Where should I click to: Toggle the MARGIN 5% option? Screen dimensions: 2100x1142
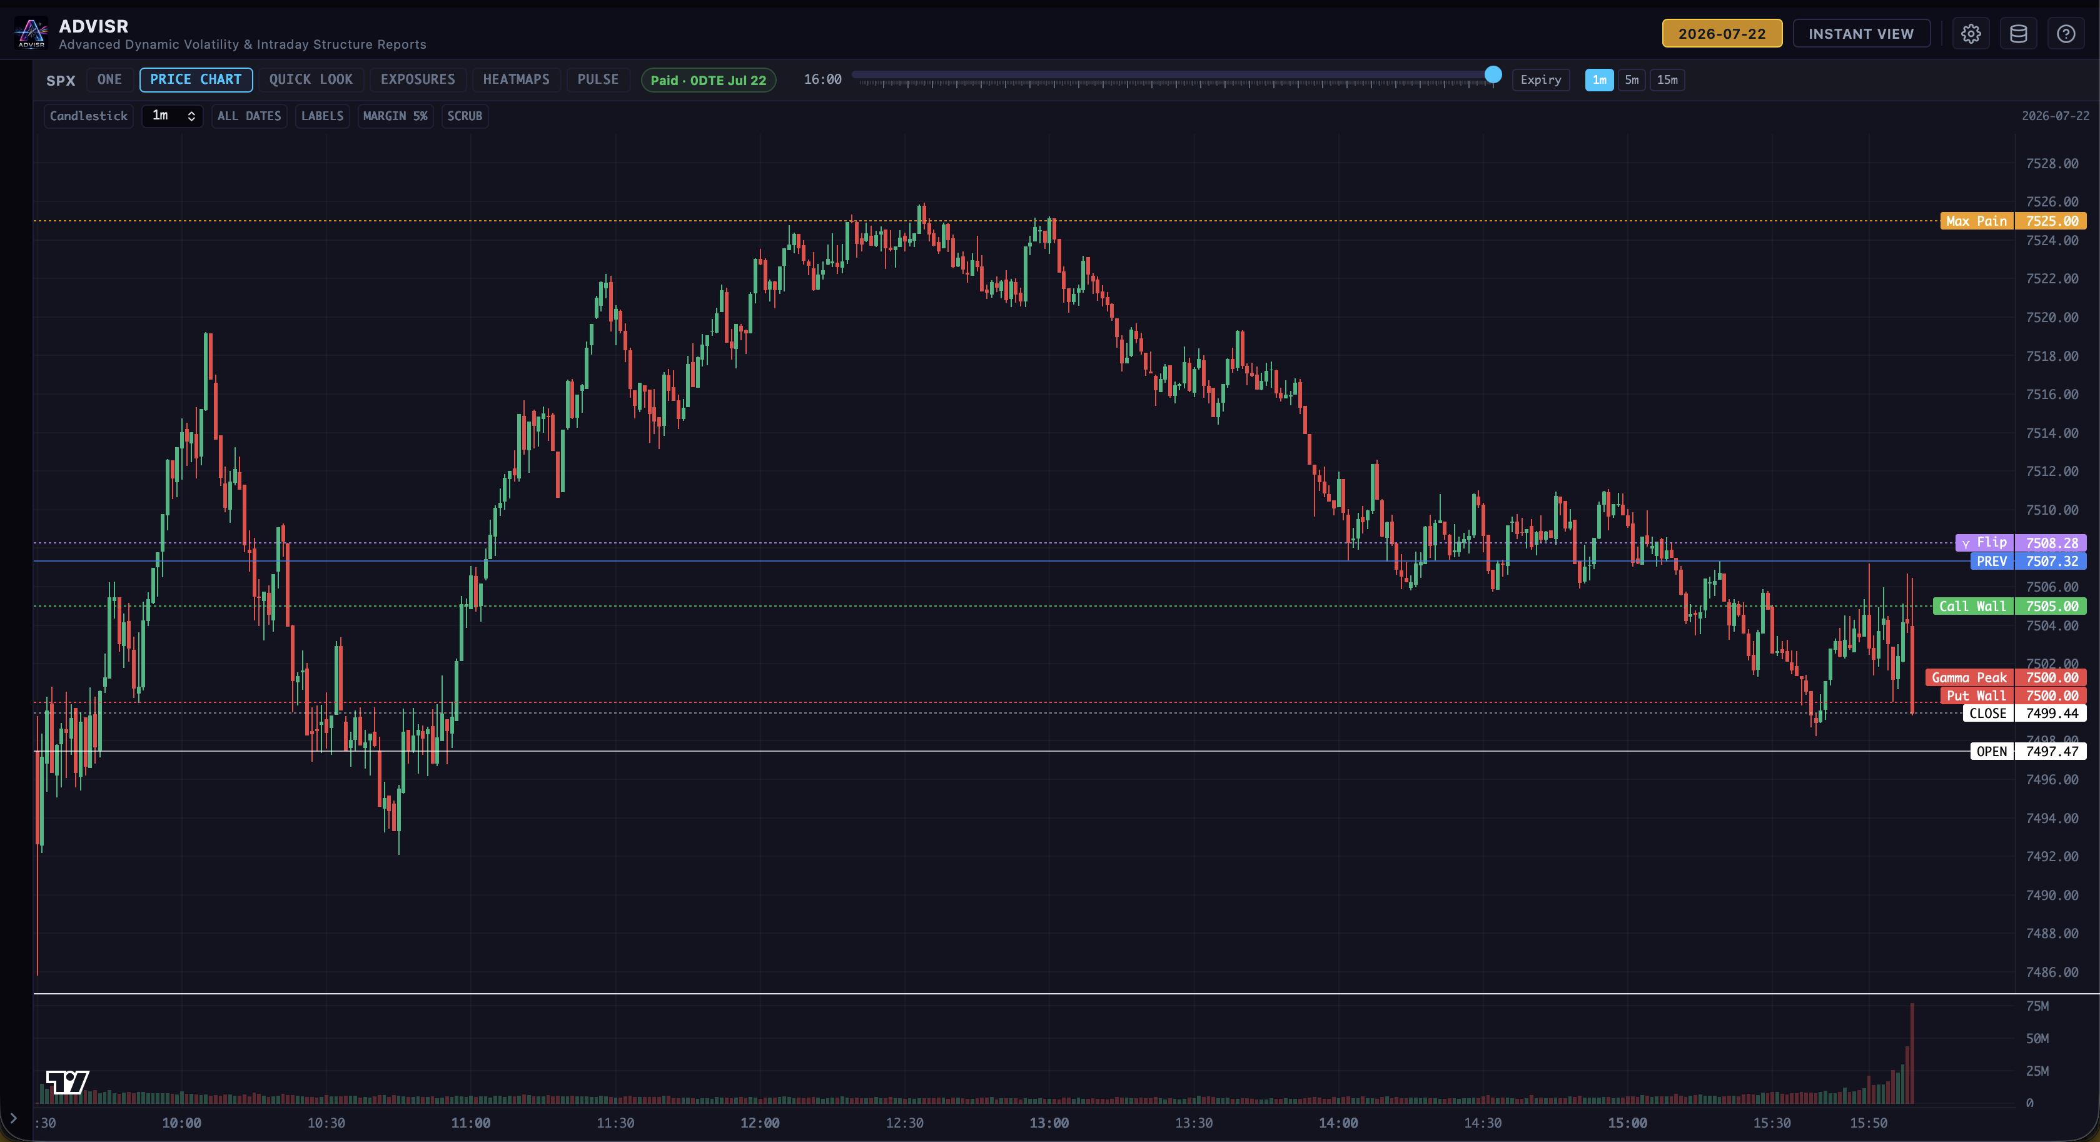point(395,116)
